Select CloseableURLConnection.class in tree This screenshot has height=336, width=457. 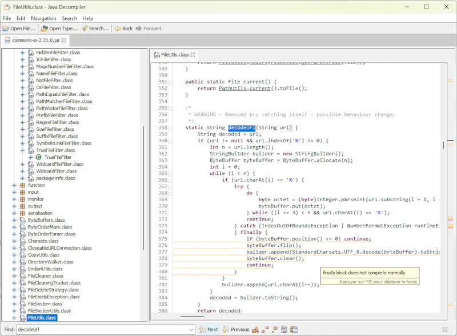(60, 248)
